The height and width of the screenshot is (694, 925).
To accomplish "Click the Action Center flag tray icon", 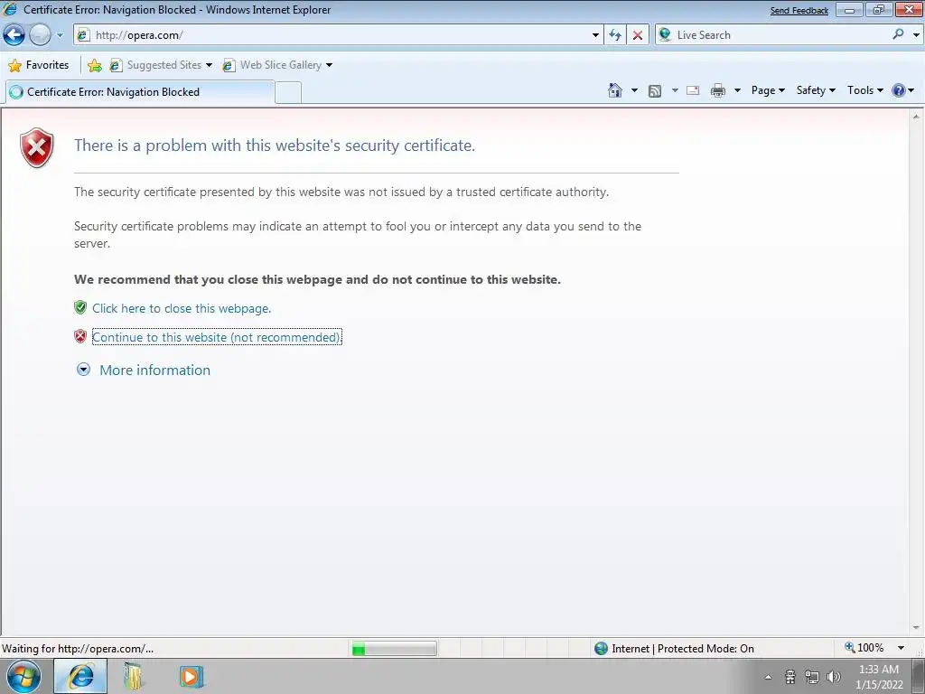I will pos(790,677).
